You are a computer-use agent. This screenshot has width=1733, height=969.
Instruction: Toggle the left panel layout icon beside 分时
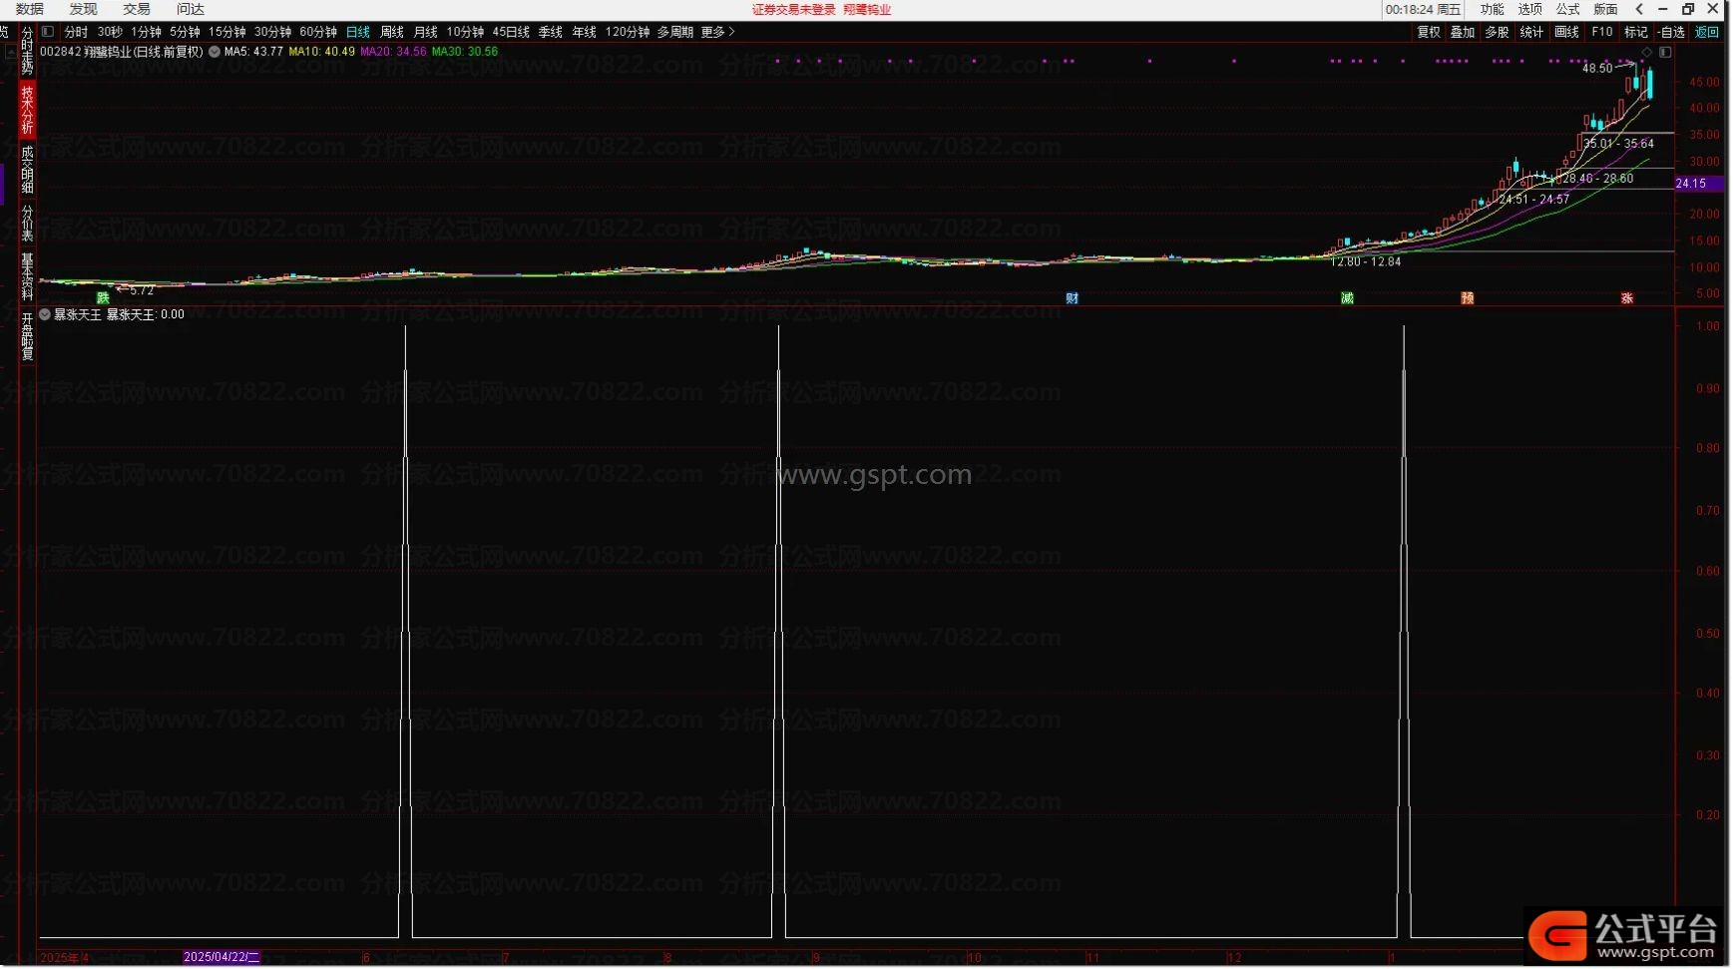tap(47, 32)
